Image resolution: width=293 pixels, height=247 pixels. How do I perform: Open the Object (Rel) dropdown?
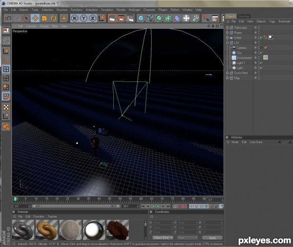point(163,238)
